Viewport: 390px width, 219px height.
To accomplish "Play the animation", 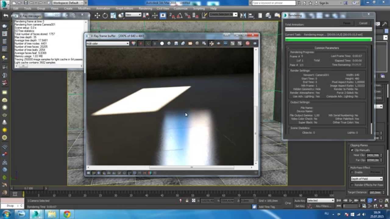I will point(351,200).
